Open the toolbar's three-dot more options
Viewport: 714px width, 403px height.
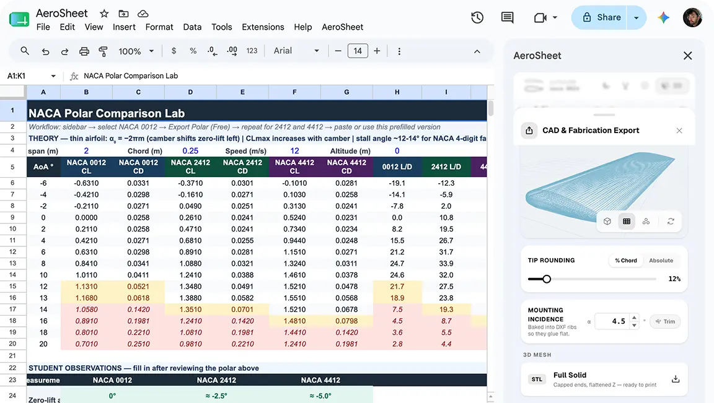399,51
